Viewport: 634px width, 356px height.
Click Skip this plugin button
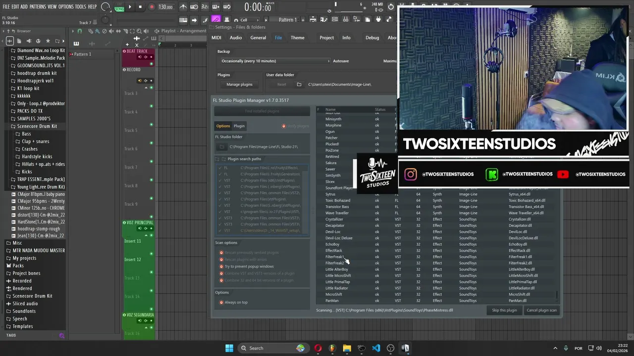click(x=504, y=310)
